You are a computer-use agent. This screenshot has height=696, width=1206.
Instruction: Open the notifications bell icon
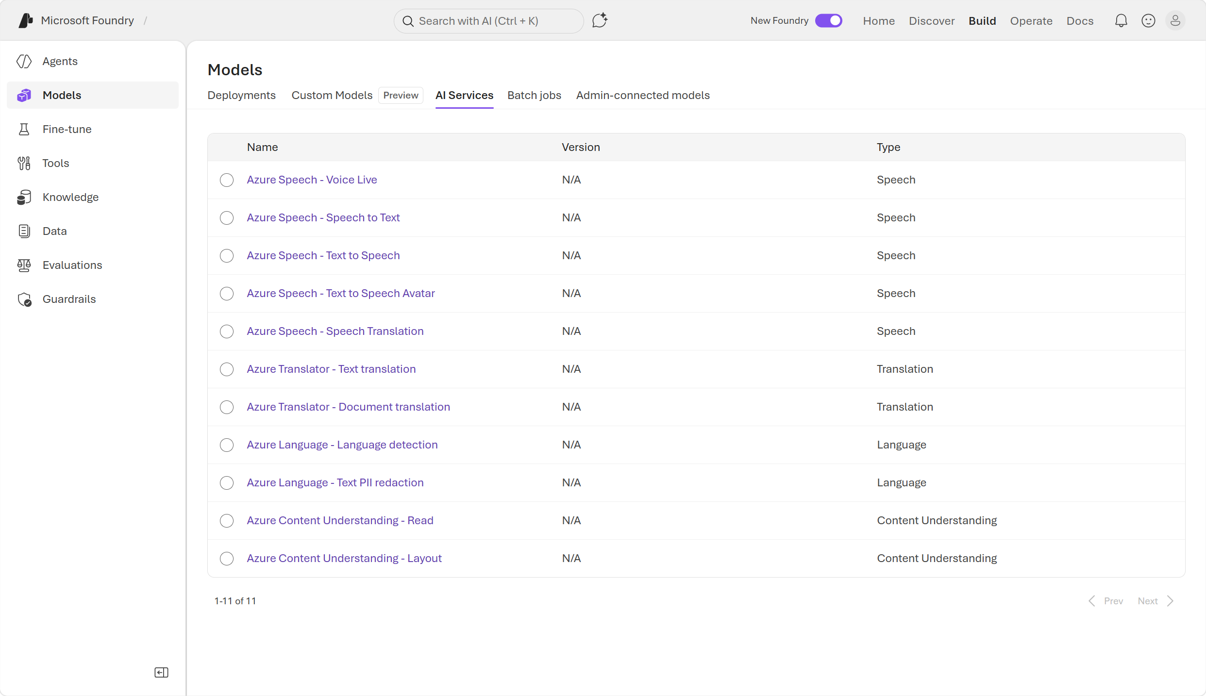1121,21
